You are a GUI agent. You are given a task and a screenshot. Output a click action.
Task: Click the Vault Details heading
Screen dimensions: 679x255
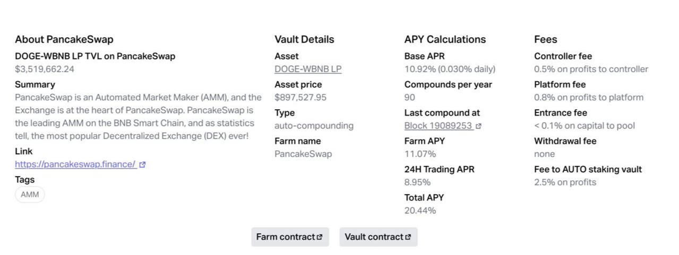point(304,39)
